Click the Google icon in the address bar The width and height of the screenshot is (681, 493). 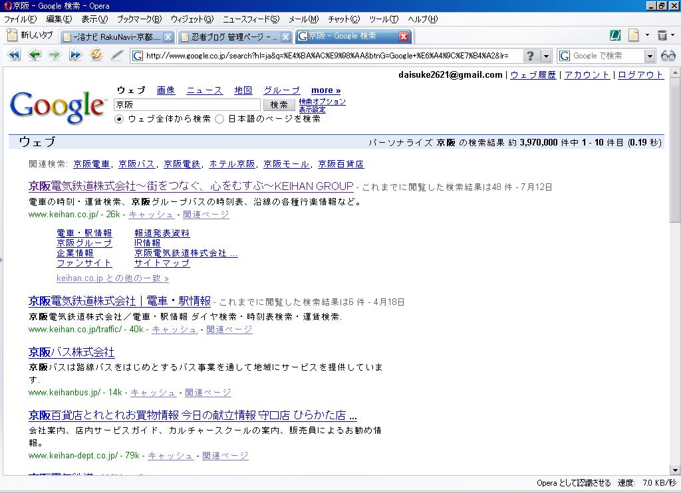[137, 56]
